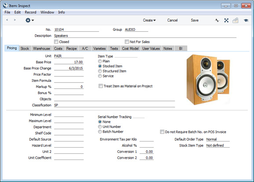Check Do not Require Batch No. on POS Invoice
The width and height of the screenshot is (254, 182).
162,132
